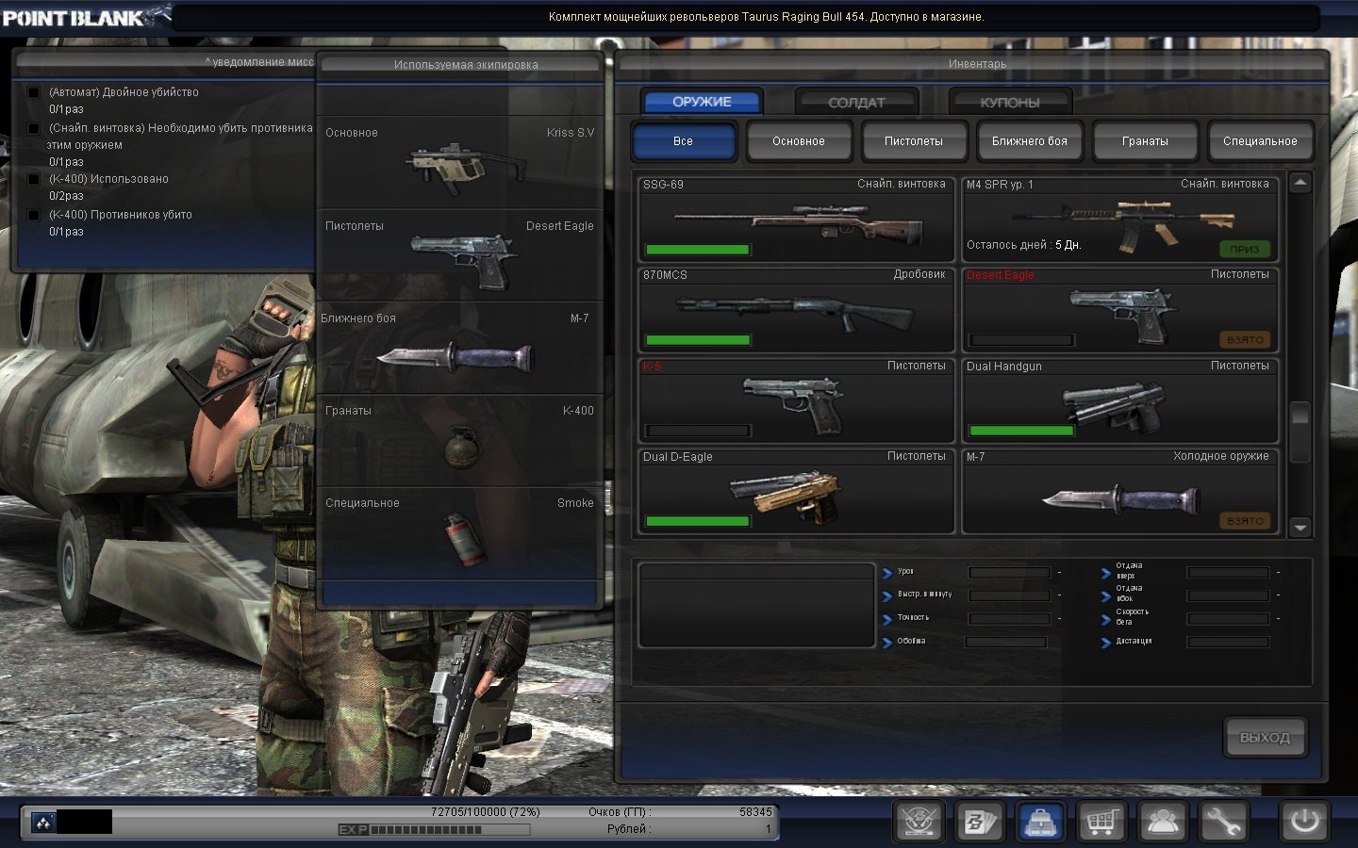Click the blue arrow beside Точность stat
1358x848 pixels.
887,619
